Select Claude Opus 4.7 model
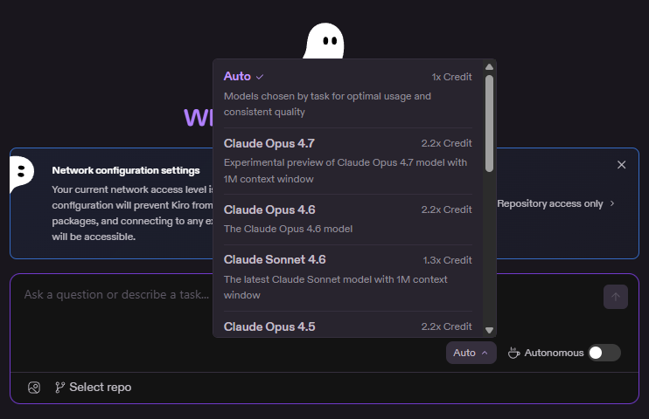 click(348, 161)
